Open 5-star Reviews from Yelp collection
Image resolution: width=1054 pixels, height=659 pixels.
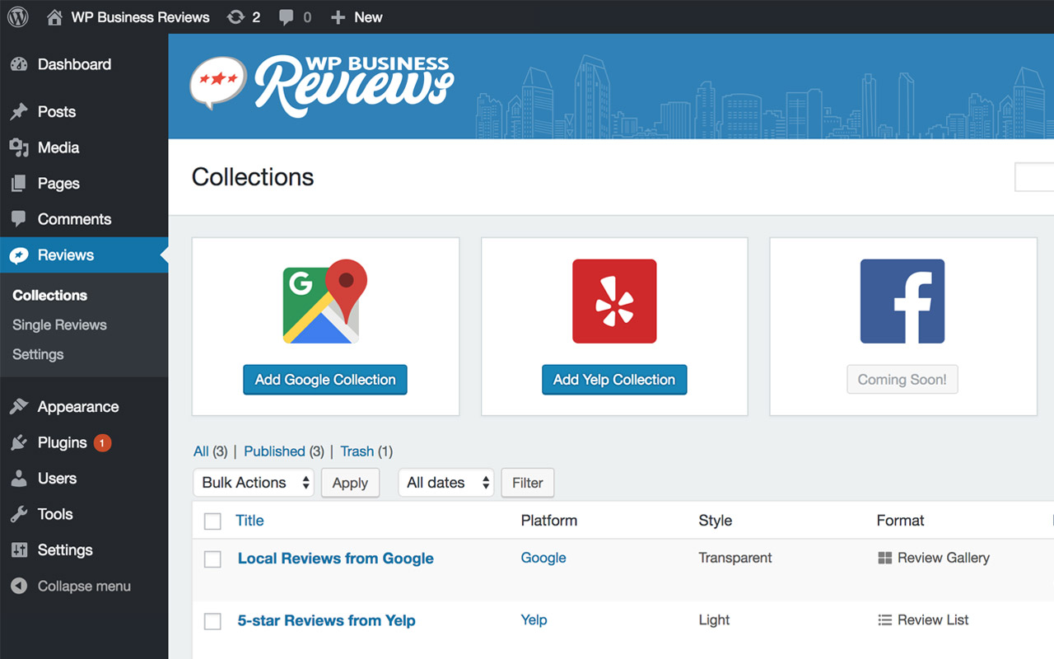[x=327, y=620]
